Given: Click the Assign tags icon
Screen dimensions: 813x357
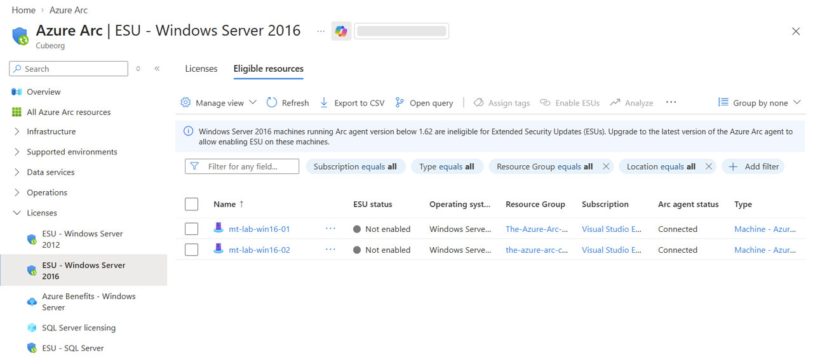Looking at the screenshot, I should coord(478,102).
